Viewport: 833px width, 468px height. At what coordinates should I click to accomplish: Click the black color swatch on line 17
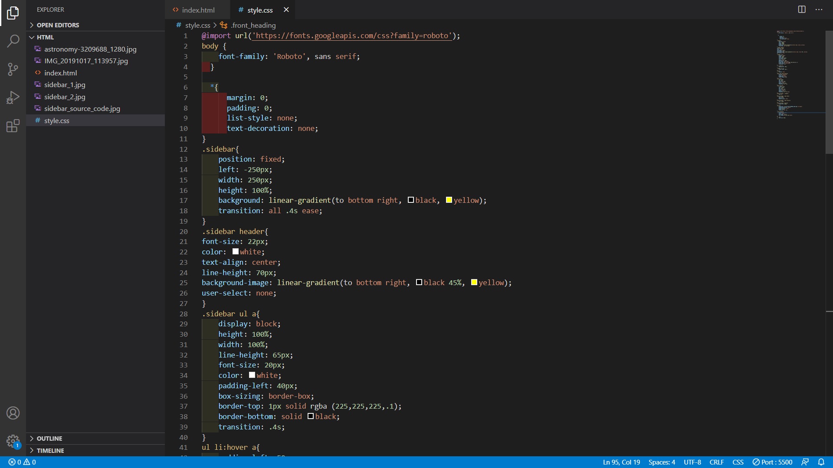(410, 200)
